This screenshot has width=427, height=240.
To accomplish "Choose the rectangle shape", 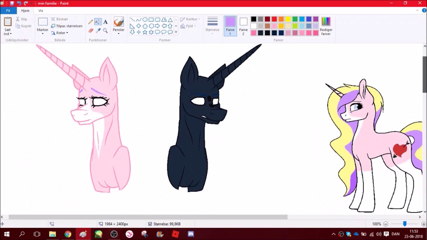I will pyautogui.click(x=151, y=20).
